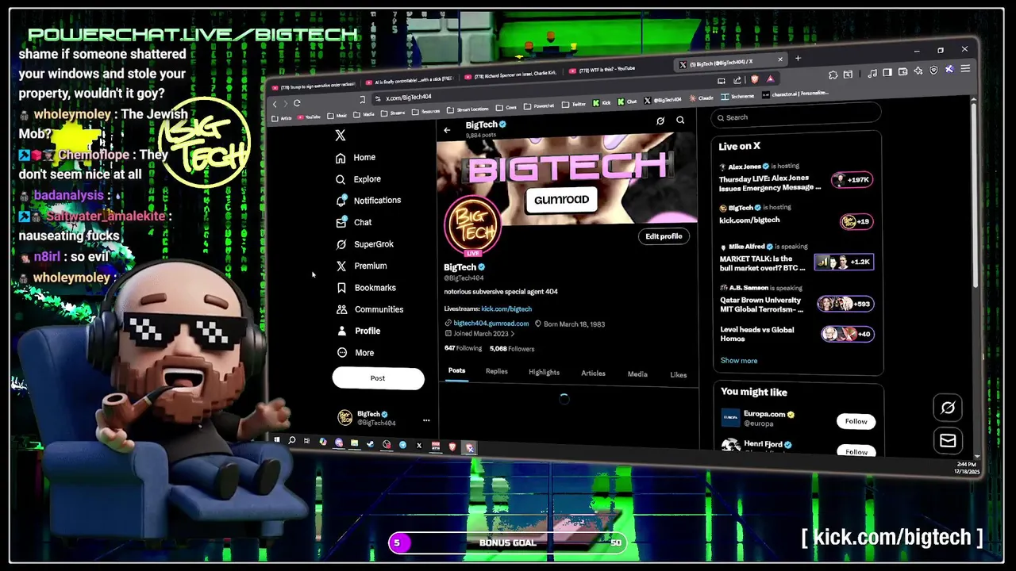This screenshot has height=571, width=1016.
Task: Click BigTech profile avatar with LIVE badge
Action: click(473, 227)
